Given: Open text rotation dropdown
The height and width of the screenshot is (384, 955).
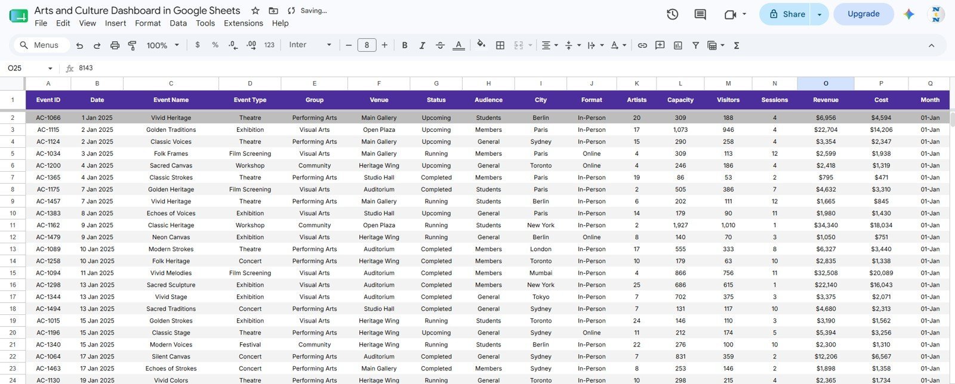Looking at the screenshot, I should [618, 45].
